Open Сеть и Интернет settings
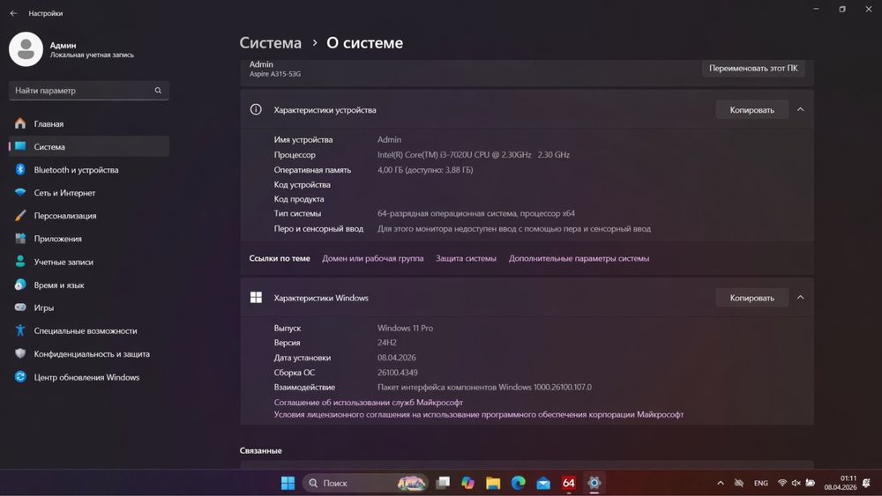The width and height of the screenshot is (882, 496). 89,193
